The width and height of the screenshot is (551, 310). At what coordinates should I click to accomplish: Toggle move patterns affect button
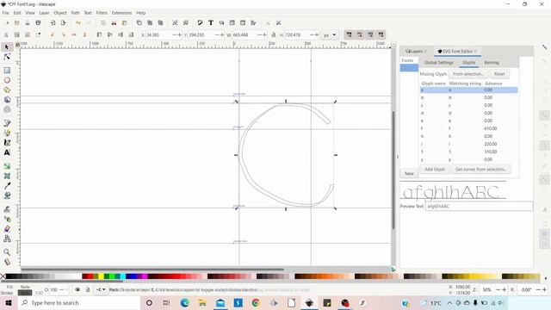pyautogui.click(x=381, y=34)
